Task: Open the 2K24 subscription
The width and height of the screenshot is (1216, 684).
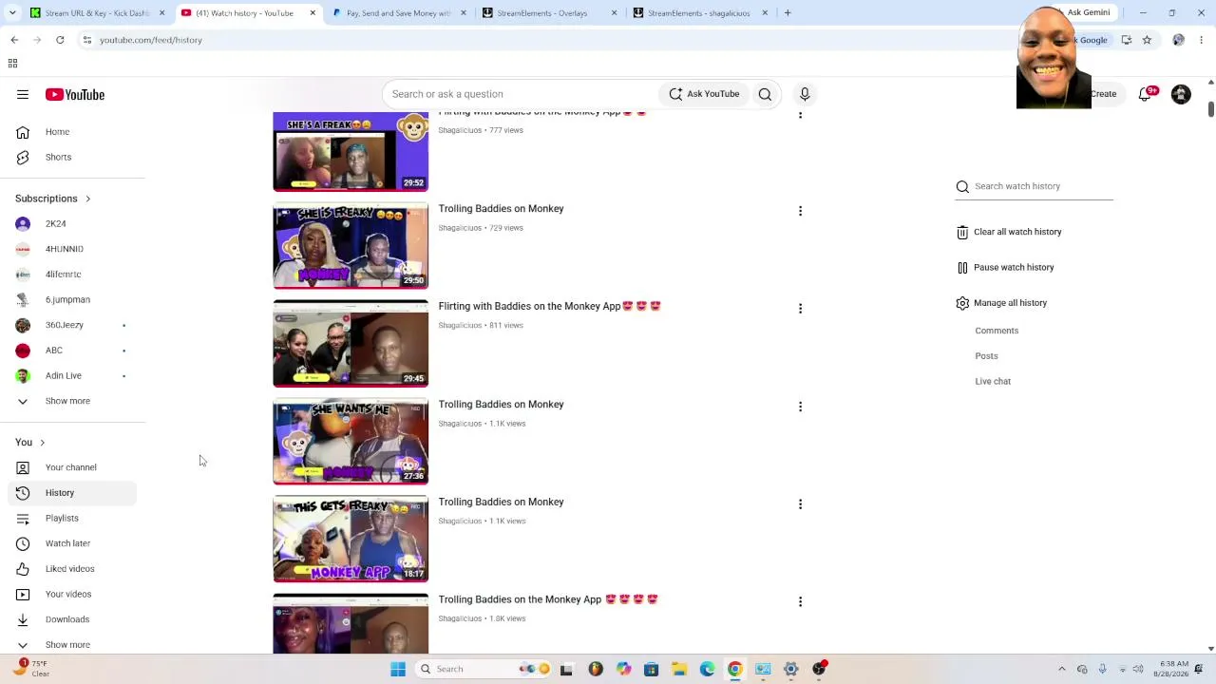Action: pos(72,223)
